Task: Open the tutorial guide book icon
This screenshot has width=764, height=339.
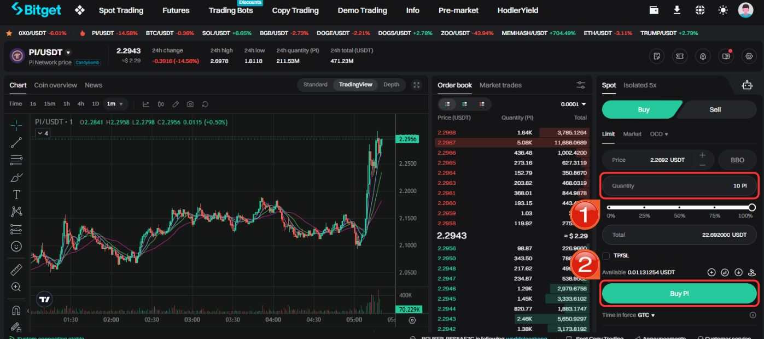Action: (x=726, y=56)
